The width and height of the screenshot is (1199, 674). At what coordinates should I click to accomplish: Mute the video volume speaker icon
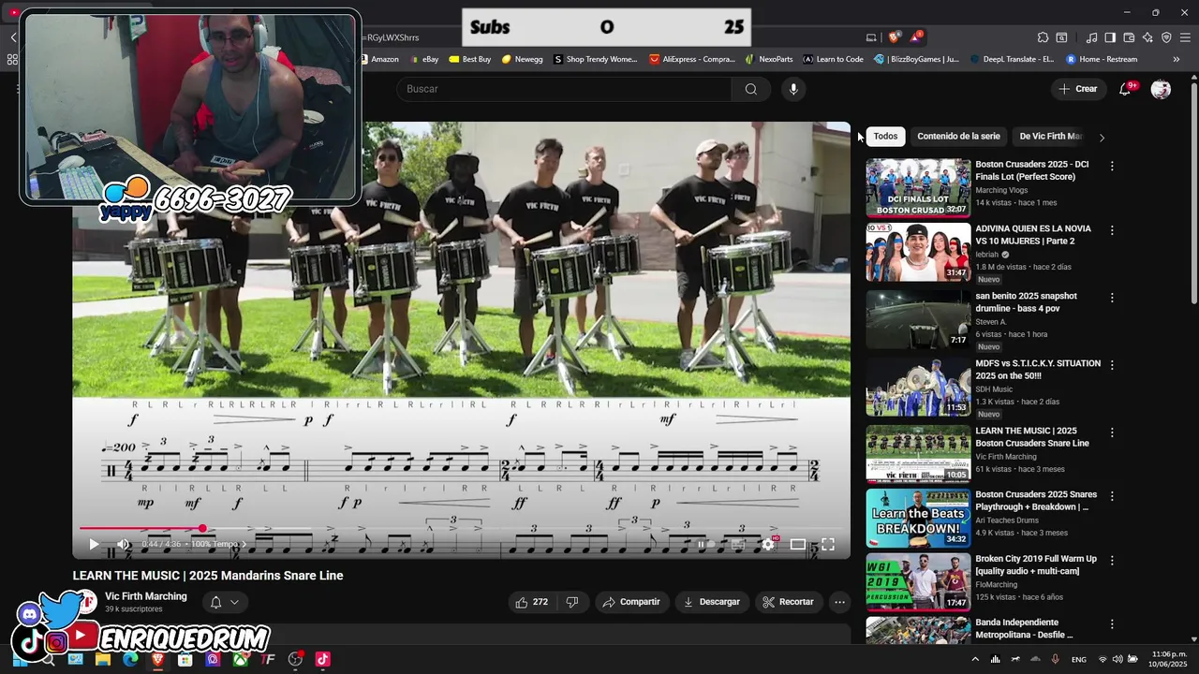click(123, 544)
